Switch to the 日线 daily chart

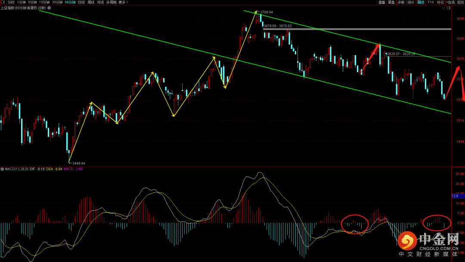pyautogui.click(x=81, y=2)
